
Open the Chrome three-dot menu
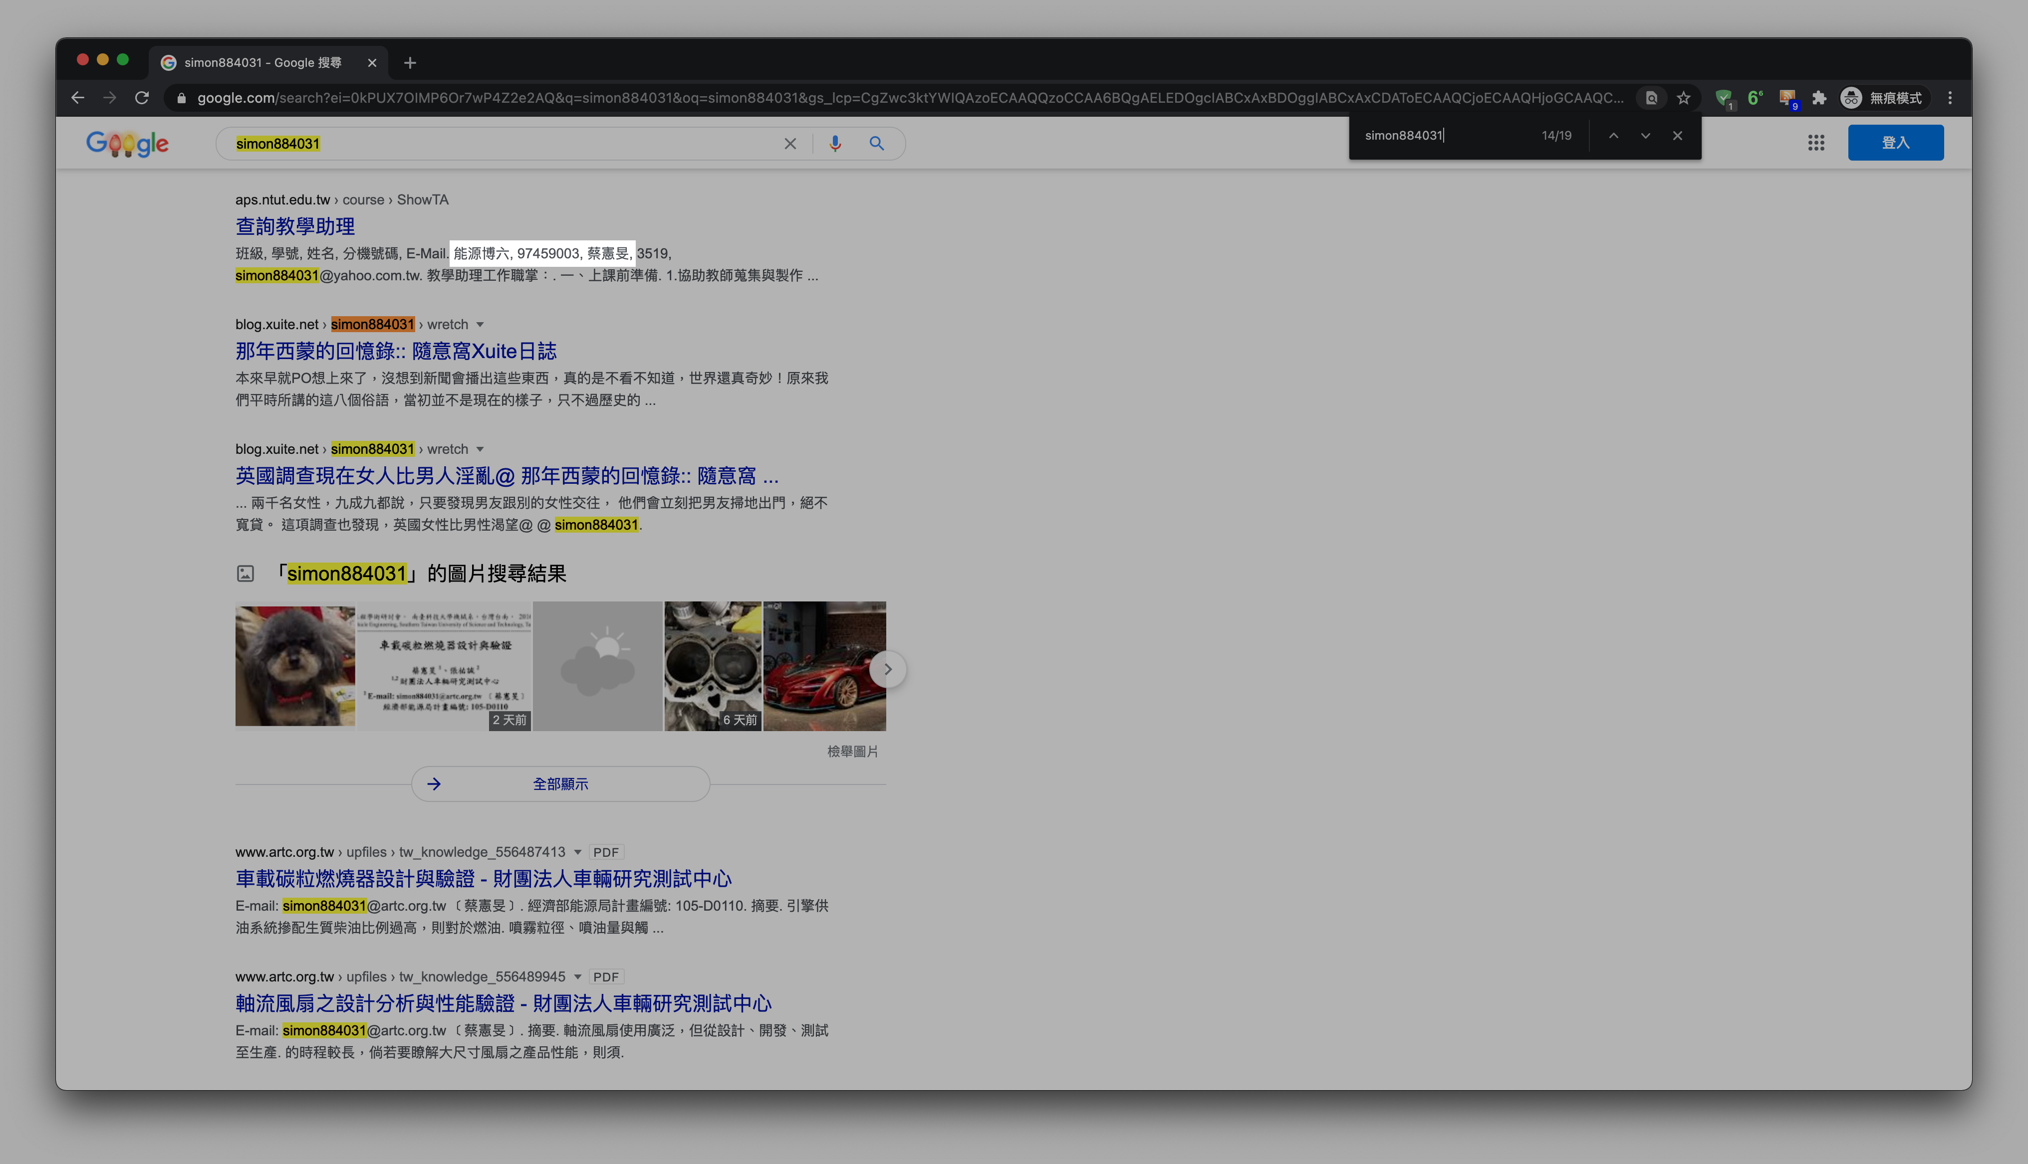click(1951, 98)
